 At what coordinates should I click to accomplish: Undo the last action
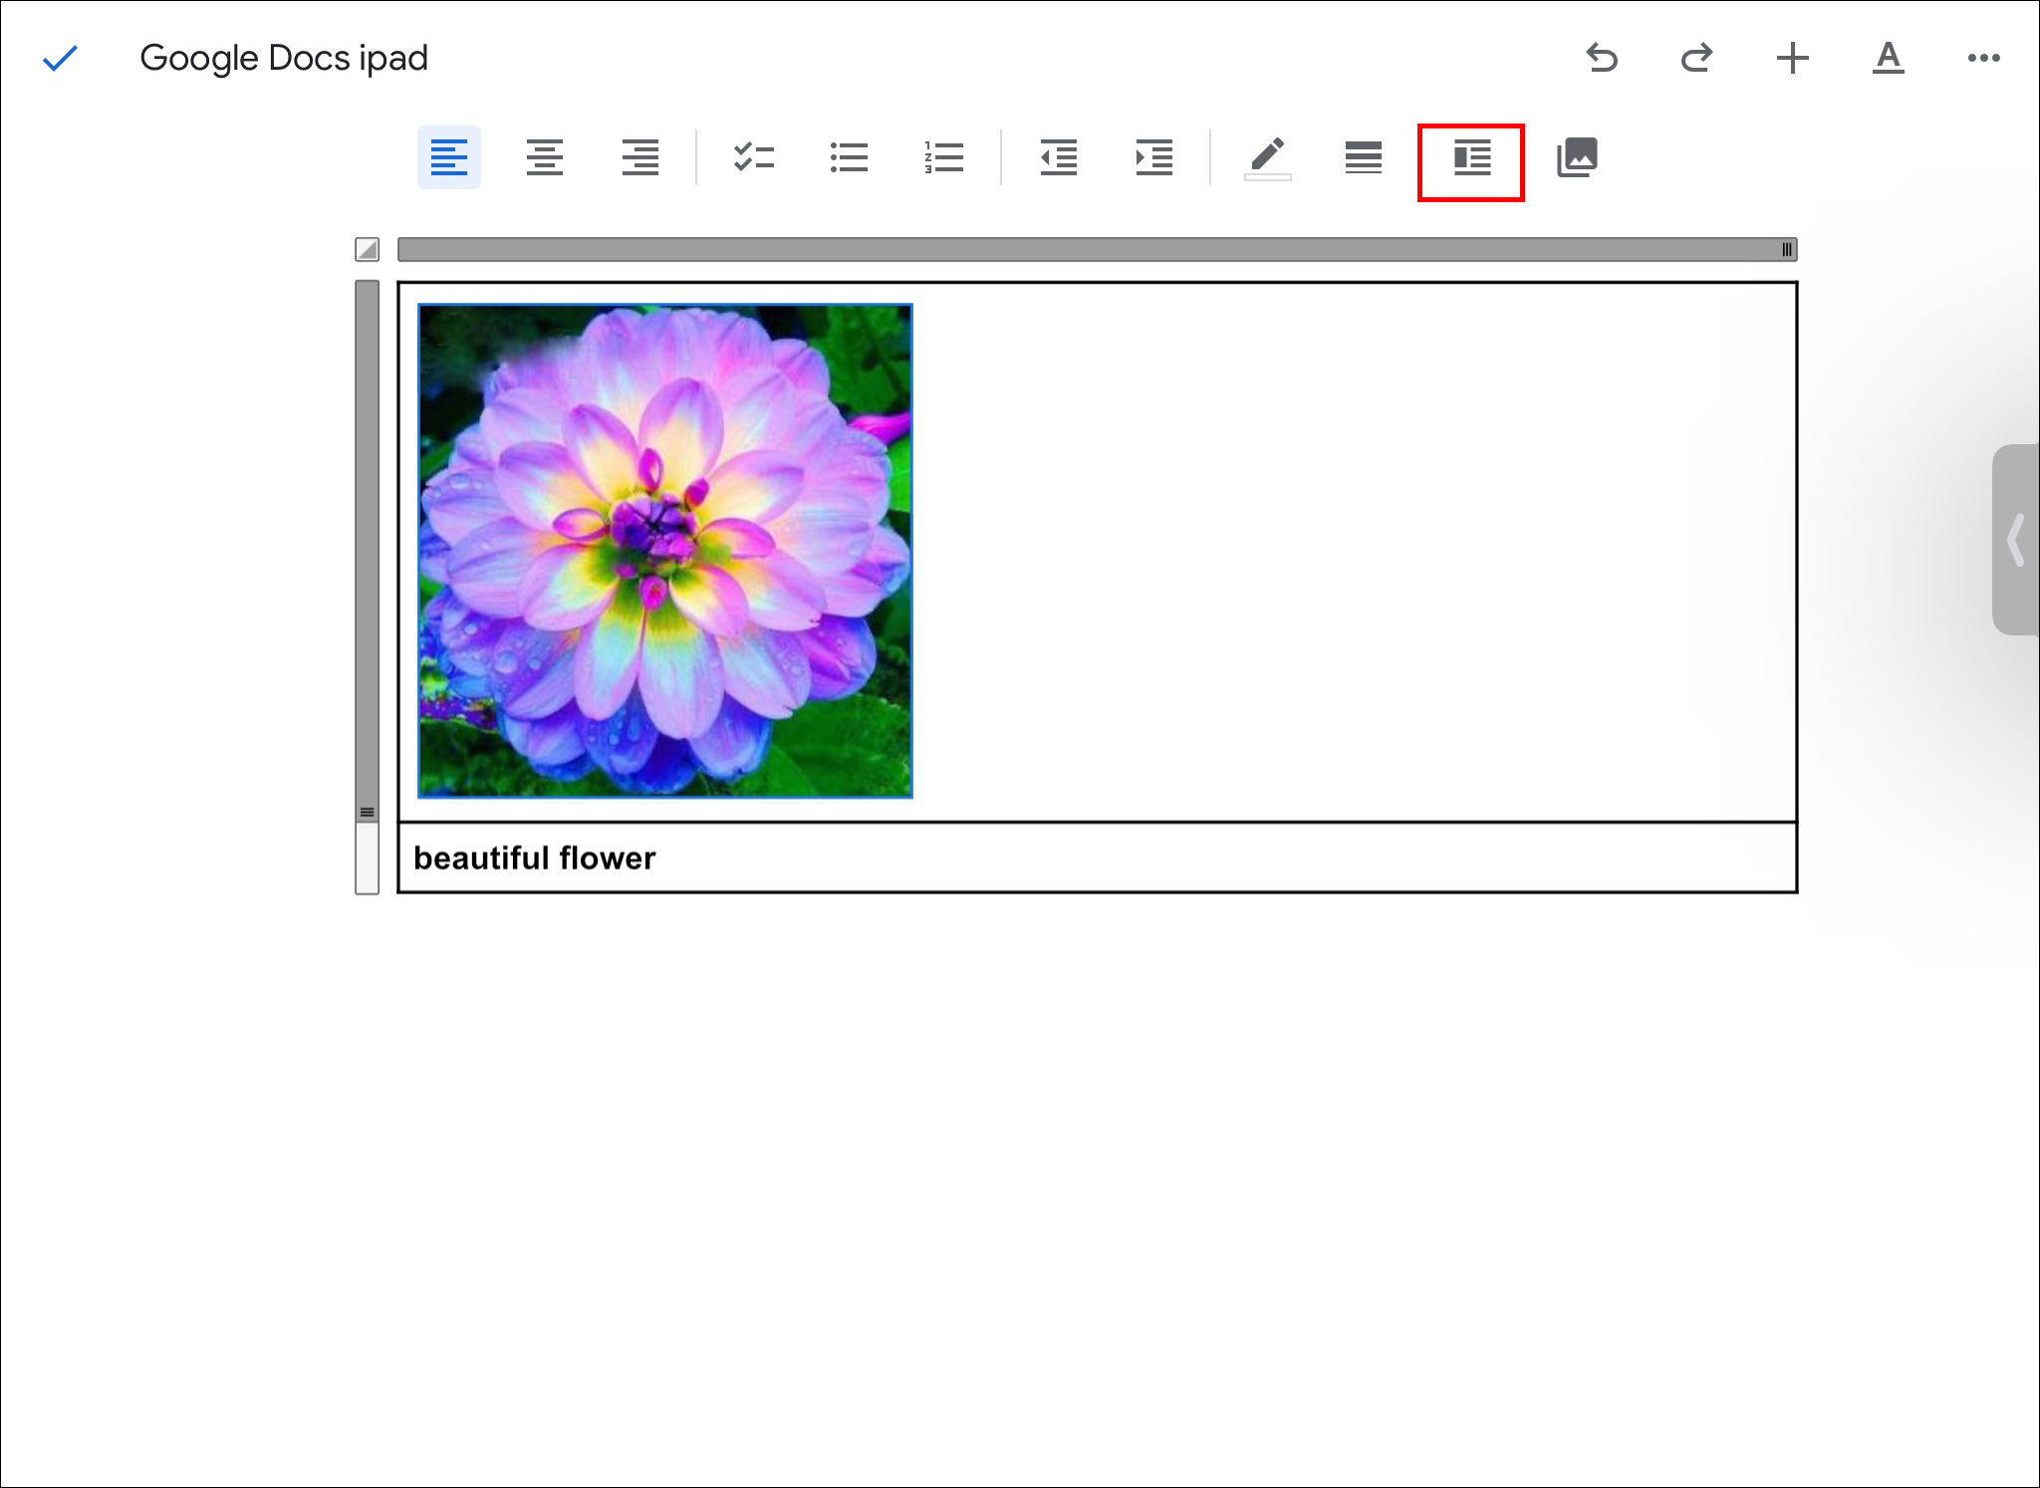point(1602,59)
